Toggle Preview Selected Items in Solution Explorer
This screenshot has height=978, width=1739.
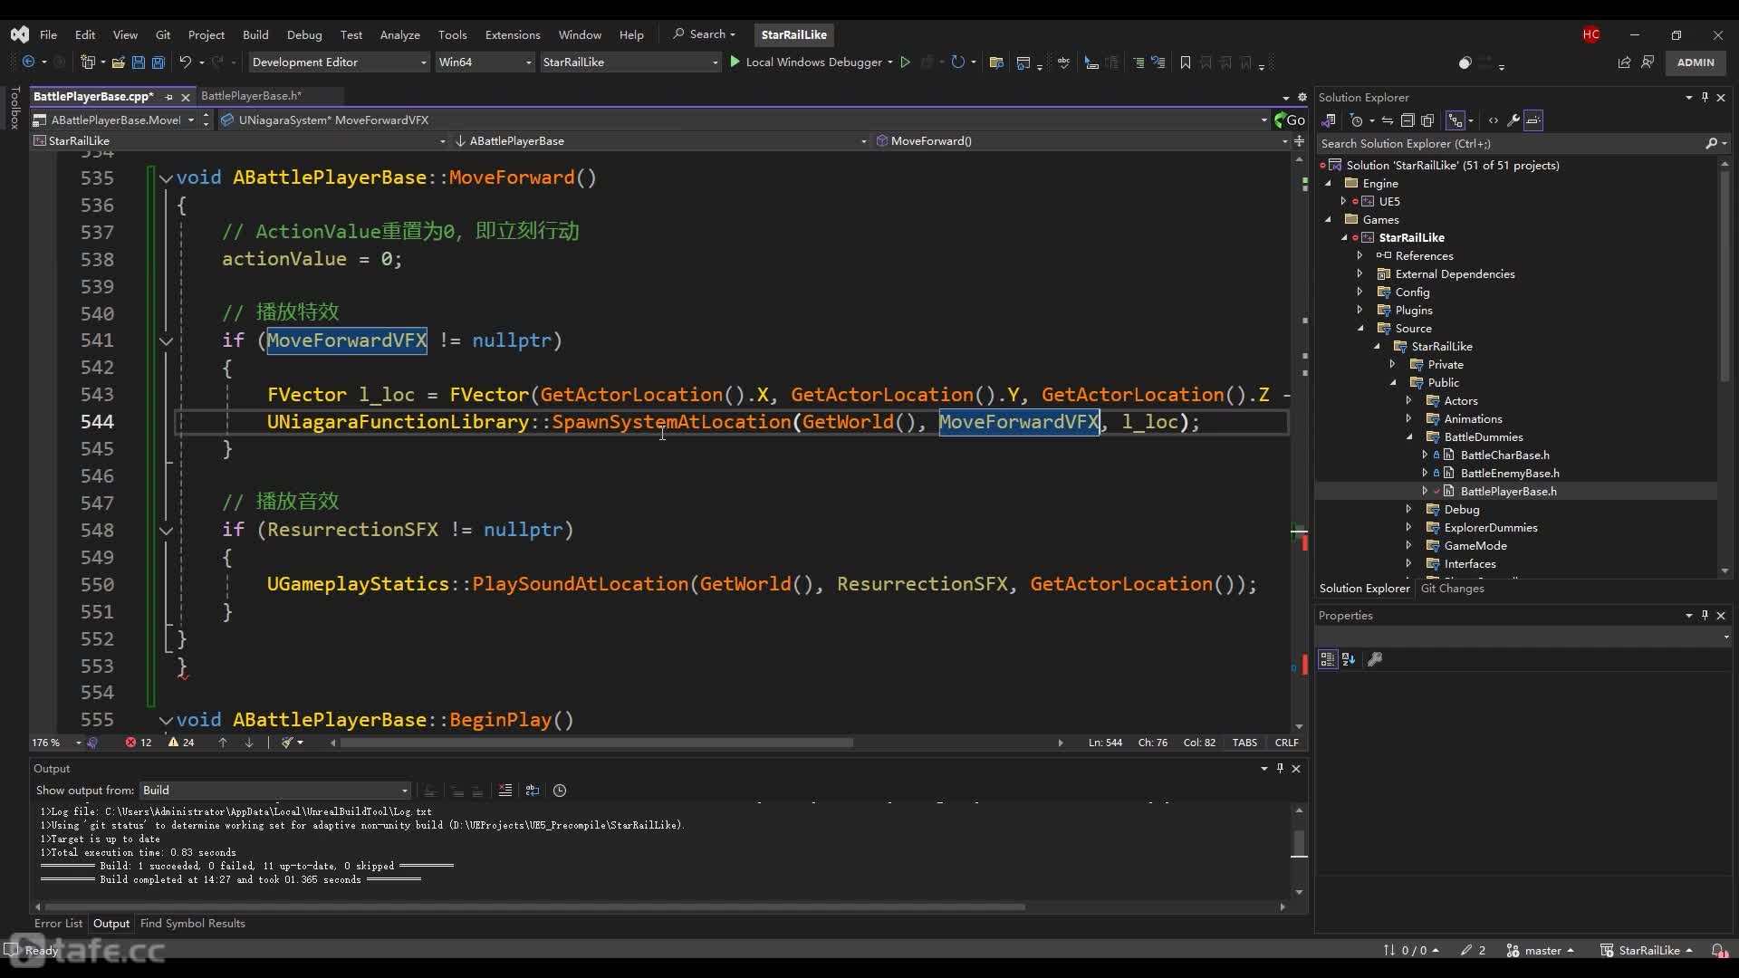pyautogui.click(x=1533, y=120)
